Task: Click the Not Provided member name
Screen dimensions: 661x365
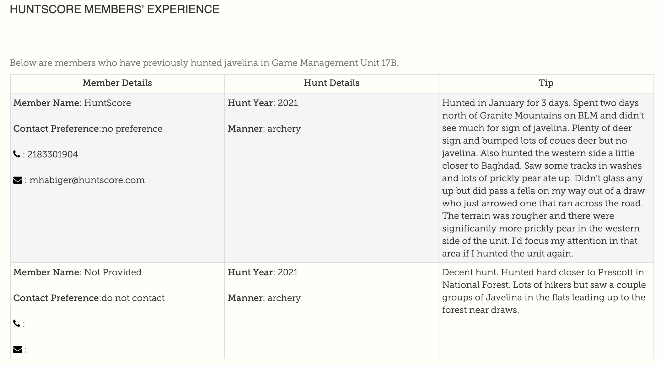Action: coord(113,272)
